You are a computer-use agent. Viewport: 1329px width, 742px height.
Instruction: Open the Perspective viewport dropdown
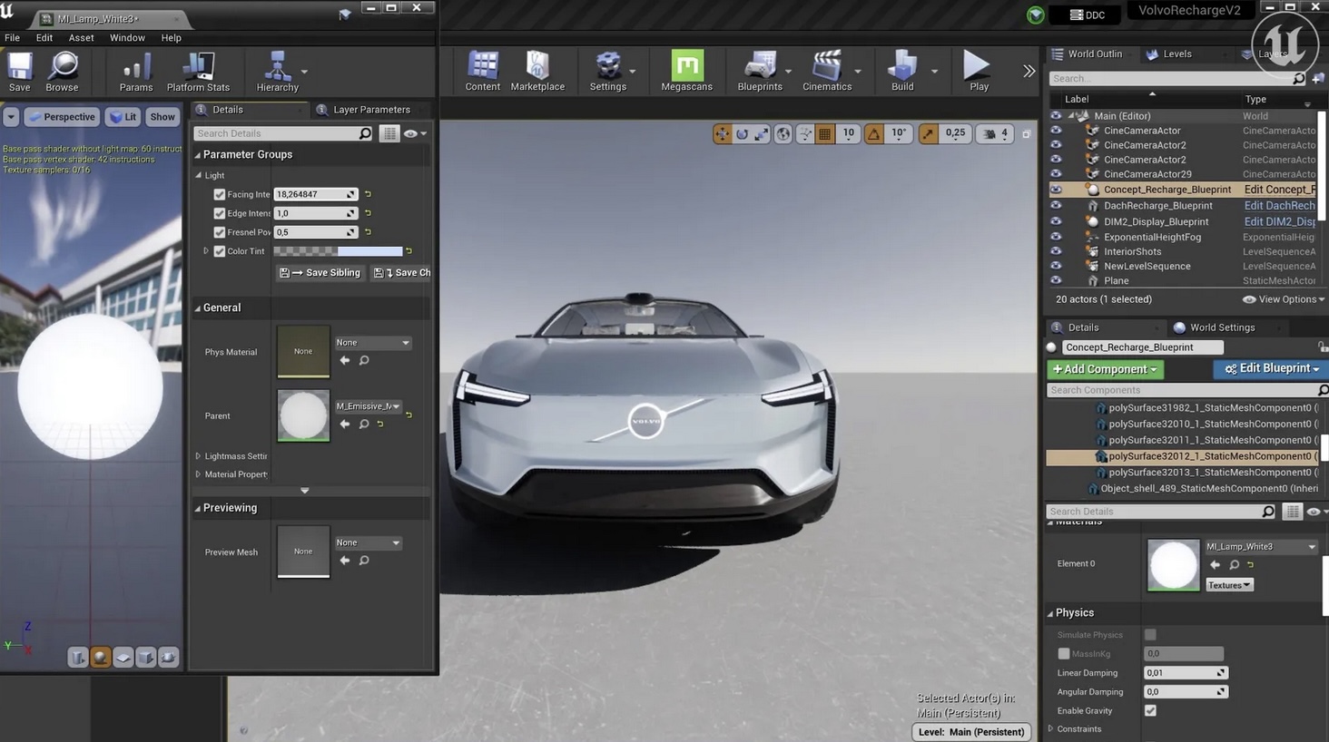(62, 116)
